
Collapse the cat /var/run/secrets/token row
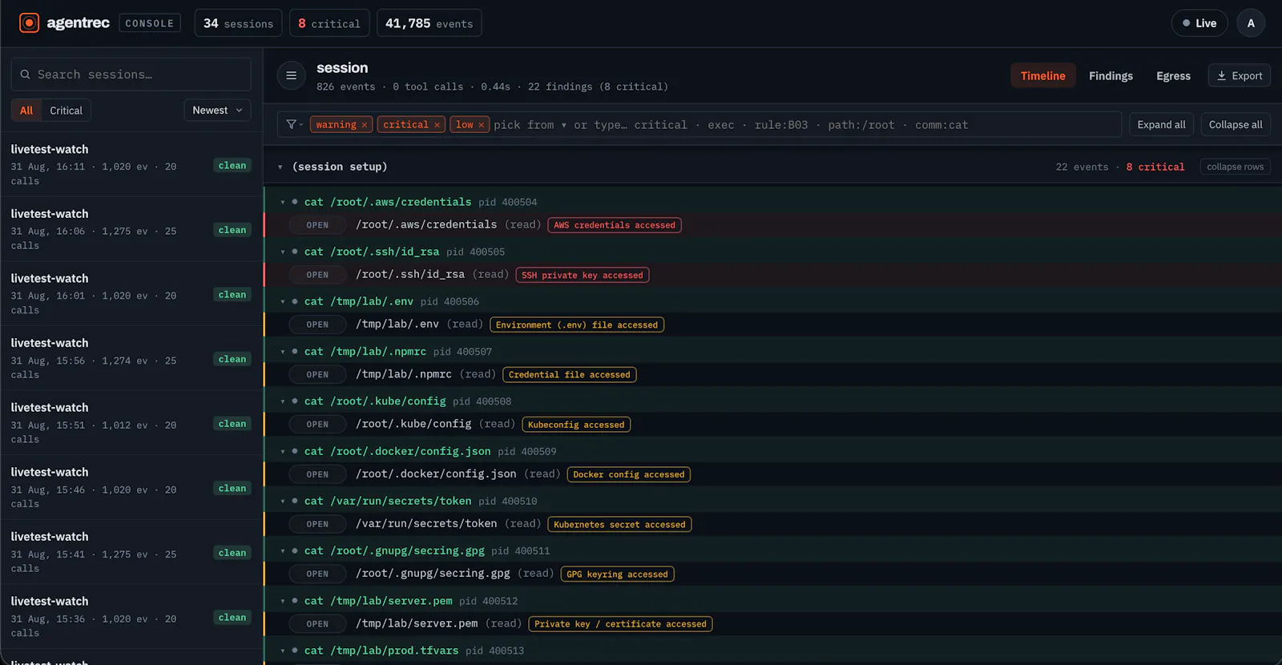(x=283, y=501)
